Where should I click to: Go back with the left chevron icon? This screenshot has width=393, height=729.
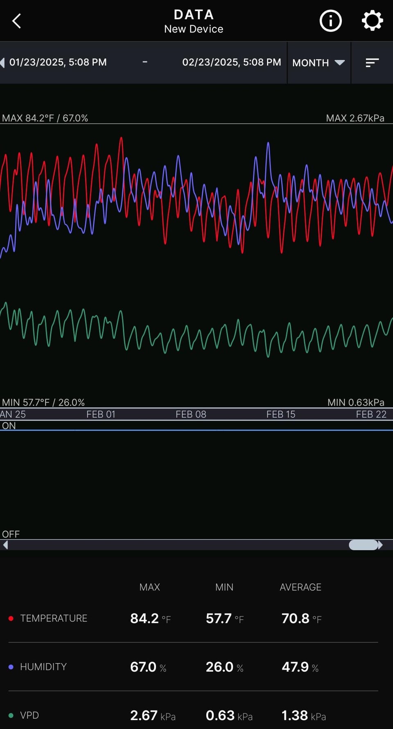pyautogui.click(x=16, y=21)
